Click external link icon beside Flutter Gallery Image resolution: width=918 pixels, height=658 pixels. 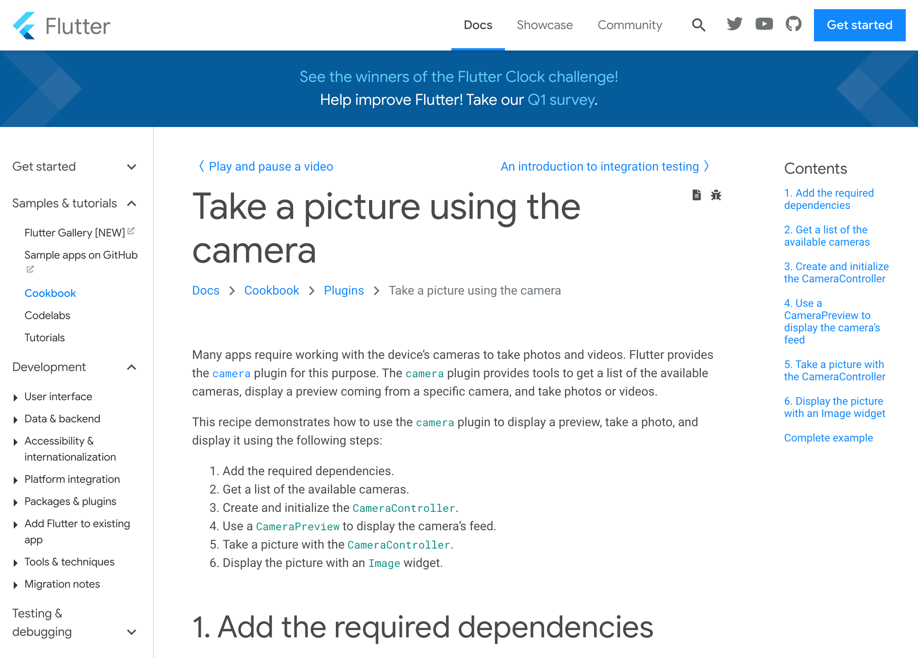point(131,231)
